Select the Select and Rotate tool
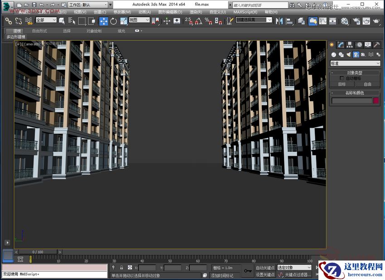 pyautogui.click(x=113, y=21)
